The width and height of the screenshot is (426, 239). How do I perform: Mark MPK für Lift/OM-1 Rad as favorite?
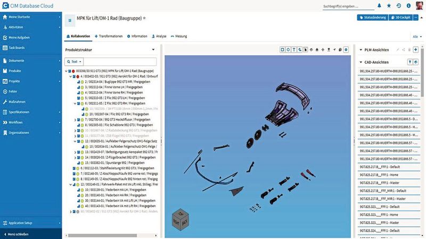pos(144,18)
